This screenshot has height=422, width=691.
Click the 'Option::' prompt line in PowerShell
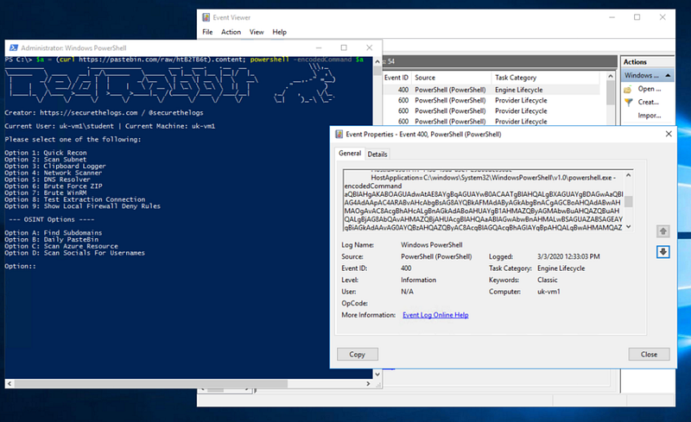coord(20,266)
